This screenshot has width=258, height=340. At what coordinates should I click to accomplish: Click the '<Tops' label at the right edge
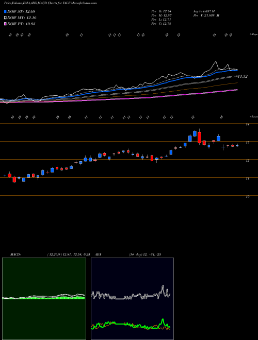point(253,35)
